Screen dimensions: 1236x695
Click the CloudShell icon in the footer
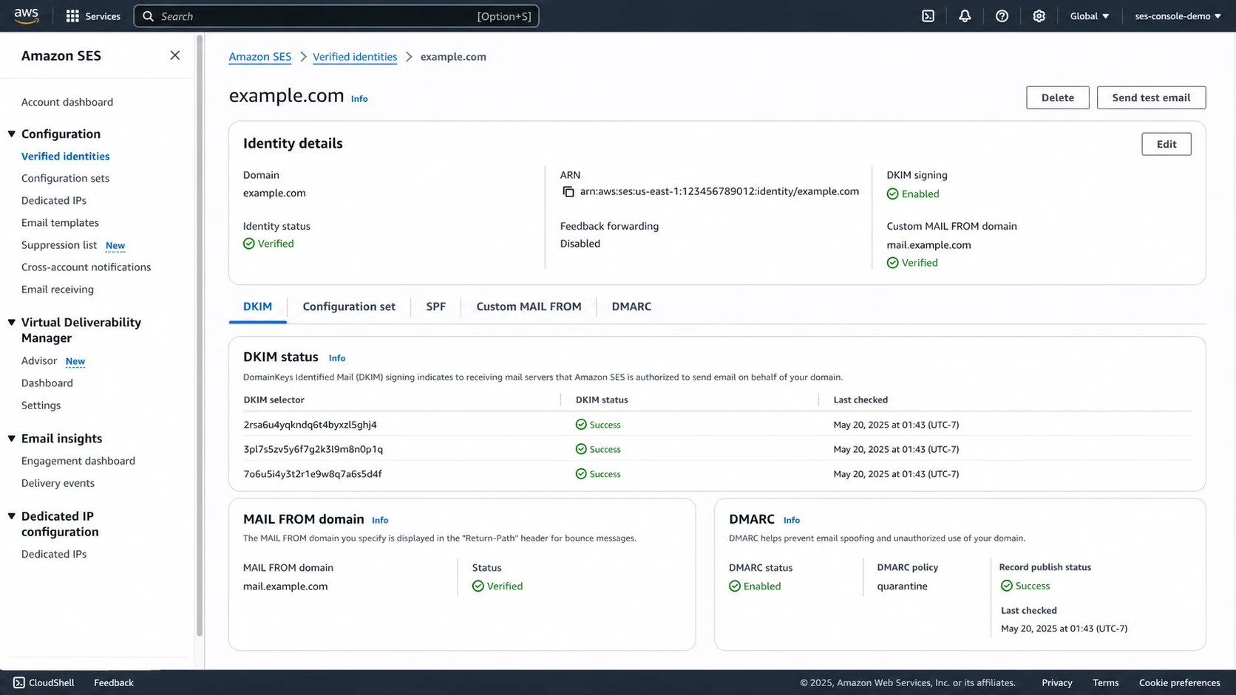19,682
